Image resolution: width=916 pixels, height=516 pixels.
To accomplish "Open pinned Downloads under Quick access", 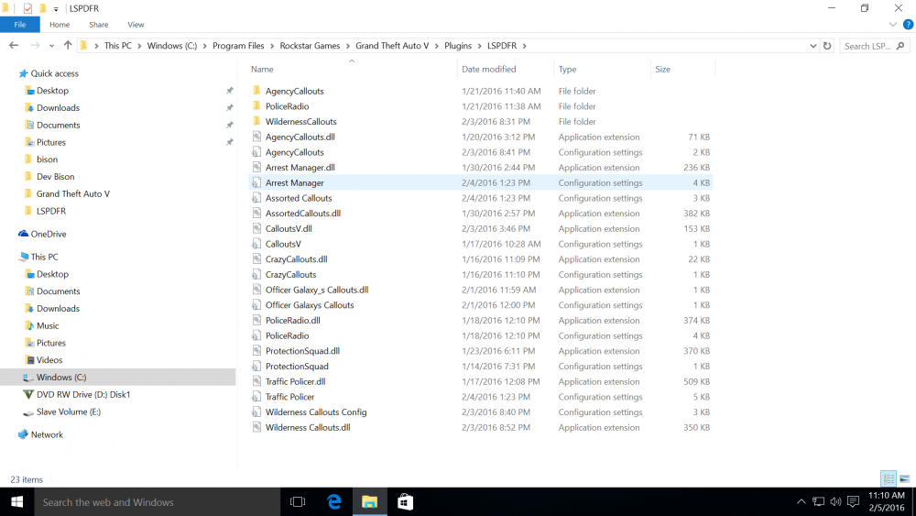I will click(58, 107).
